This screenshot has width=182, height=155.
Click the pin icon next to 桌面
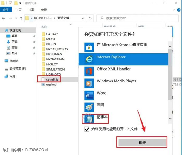[x=34, y=36]
